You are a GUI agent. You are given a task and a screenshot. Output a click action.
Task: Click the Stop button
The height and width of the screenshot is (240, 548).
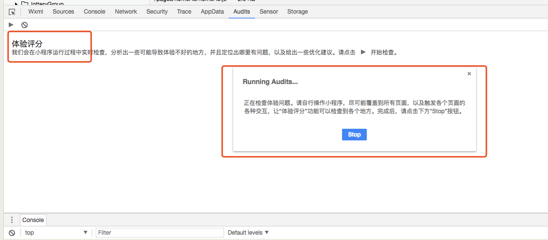point(354,135)
